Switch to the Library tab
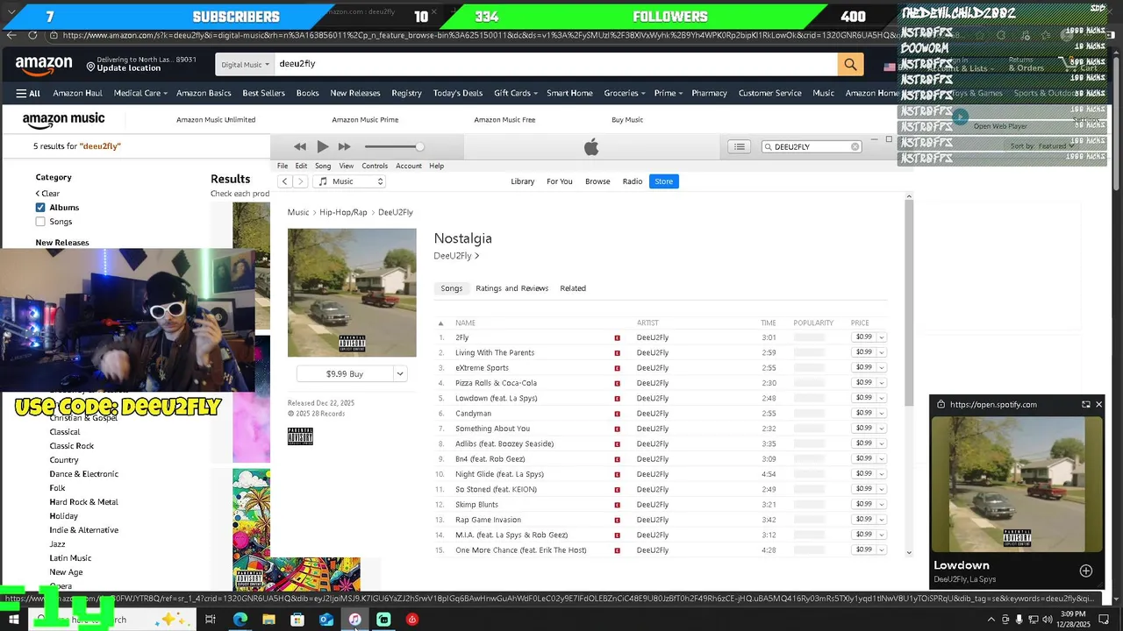Screen dimensions: 1123x631 point(523,181)
